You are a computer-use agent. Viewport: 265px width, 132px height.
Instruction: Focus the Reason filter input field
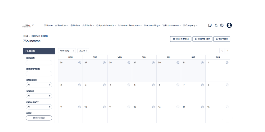coord(39,63)
